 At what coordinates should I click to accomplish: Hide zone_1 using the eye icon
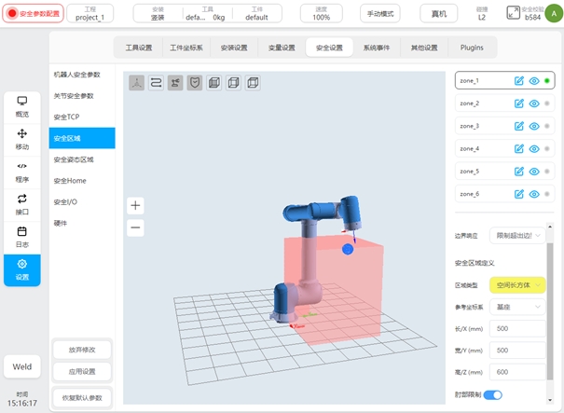(534, 81)
